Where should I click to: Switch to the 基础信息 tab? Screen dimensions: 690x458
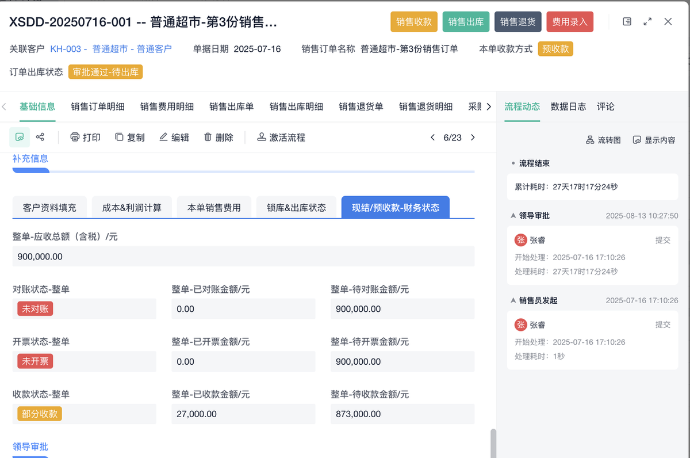pyautogui.click(x=37, y=106)
